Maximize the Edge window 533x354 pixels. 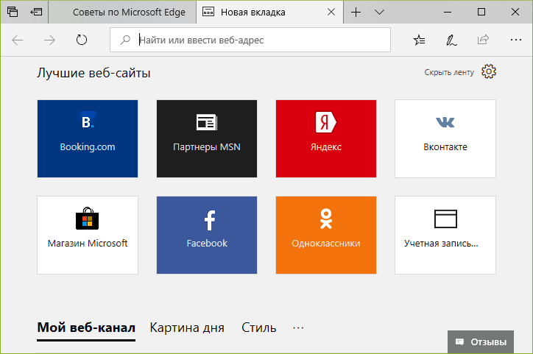(481, 13)
